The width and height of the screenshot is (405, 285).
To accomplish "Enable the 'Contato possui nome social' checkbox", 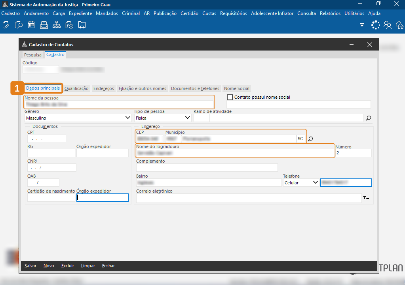I will point(230,97).
